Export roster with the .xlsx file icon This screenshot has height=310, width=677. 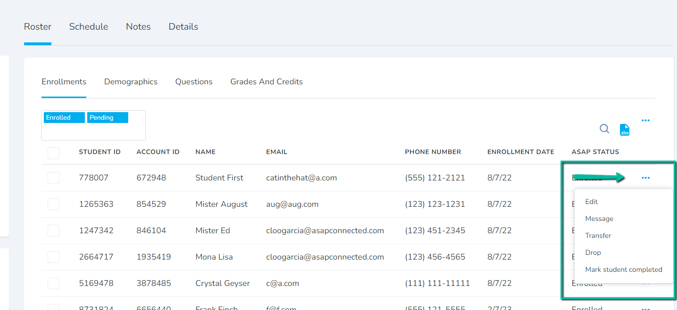coord(625,130)
